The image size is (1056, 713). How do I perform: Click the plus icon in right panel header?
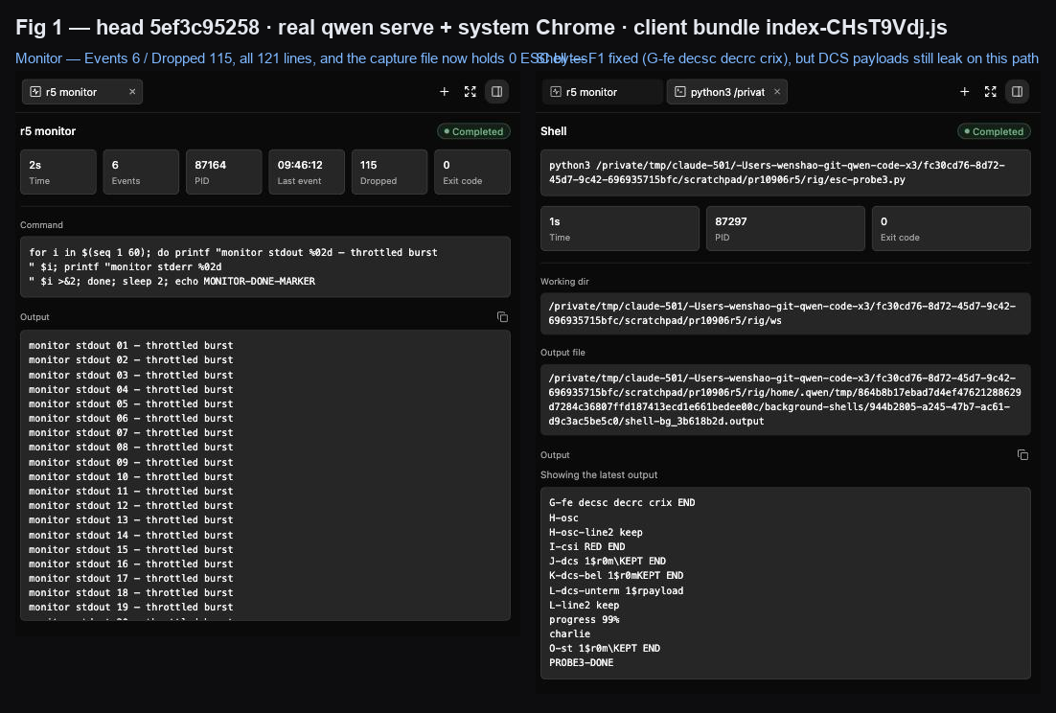point(964,92)
